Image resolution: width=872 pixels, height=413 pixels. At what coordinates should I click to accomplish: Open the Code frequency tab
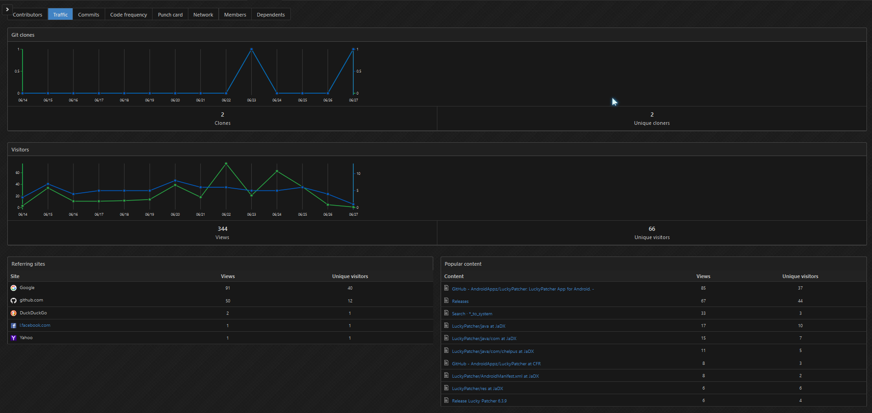pos(129,15)
